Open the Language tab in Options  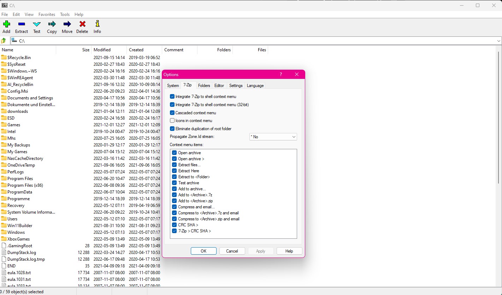pyautogui.click(x=255, y=86)
